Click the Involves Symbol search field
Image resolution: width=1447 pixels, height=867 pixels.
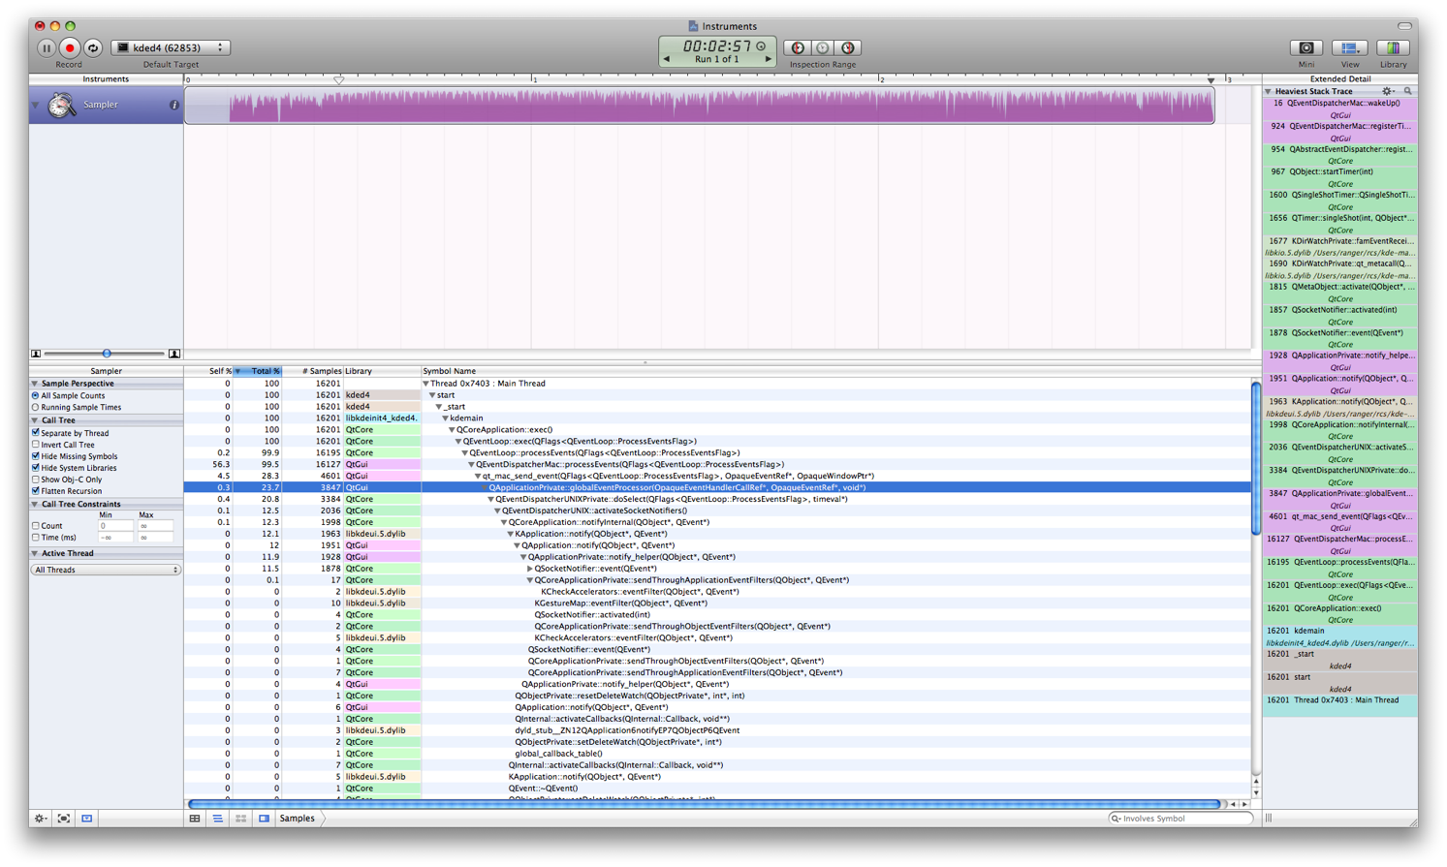click(x=1180, y=819)
